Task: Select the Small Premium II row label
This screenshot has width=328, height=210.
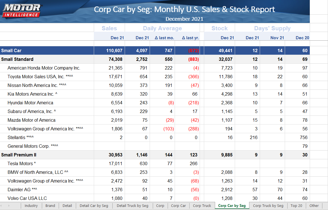Action: 19,155
